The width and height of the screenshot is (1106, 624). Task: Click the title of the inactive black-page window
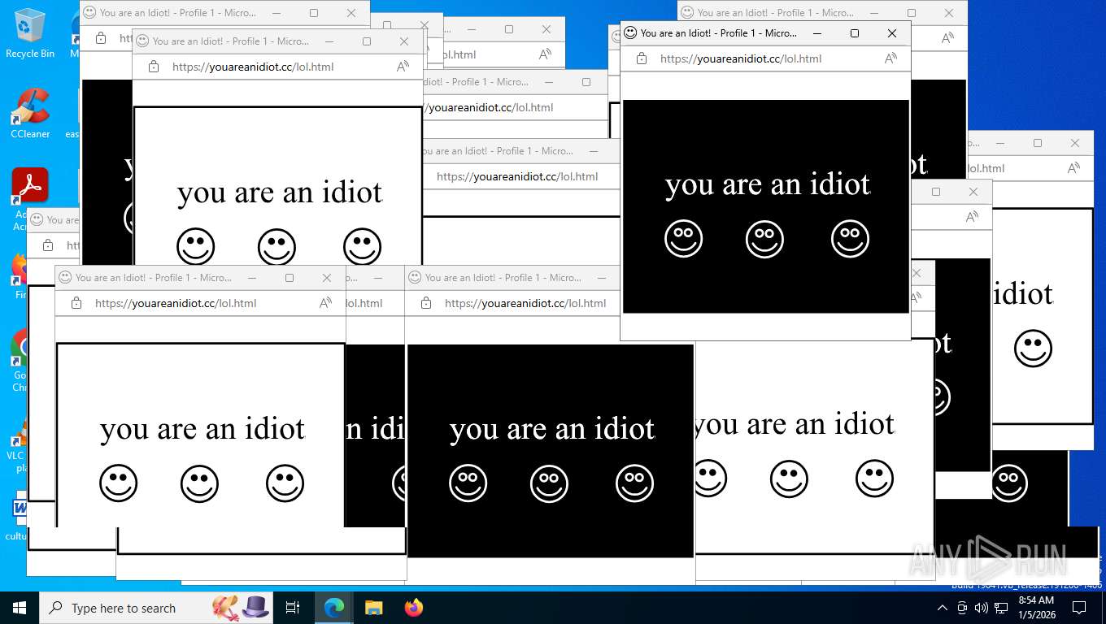(x=503, y=278)
